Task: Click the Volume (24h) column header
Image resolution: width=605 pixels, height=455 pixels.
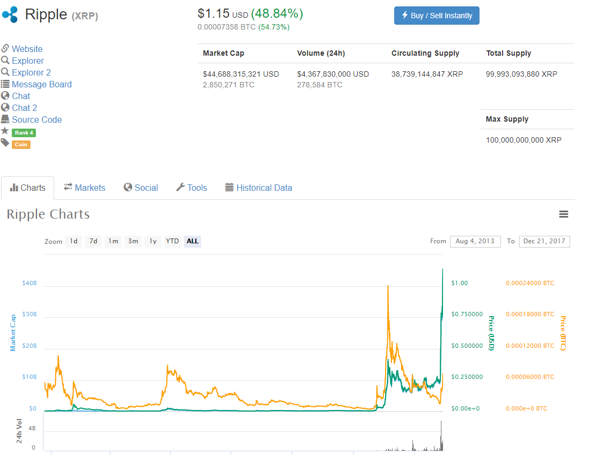Action: coord(321,53)
